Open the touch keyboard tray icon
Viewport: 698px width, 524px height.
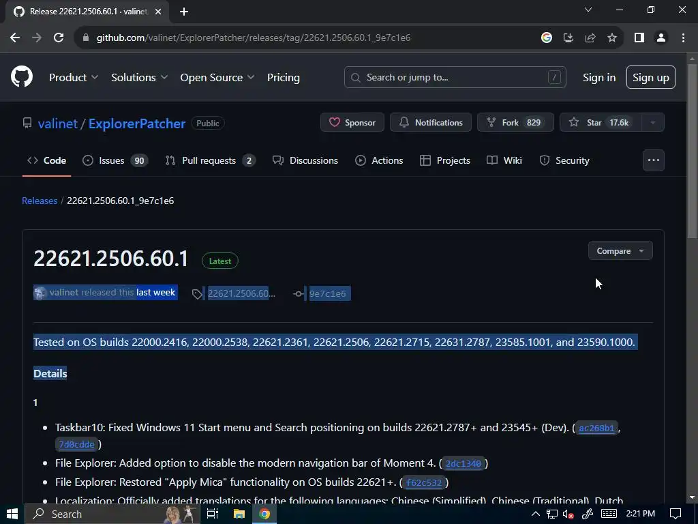click(609, 514)
